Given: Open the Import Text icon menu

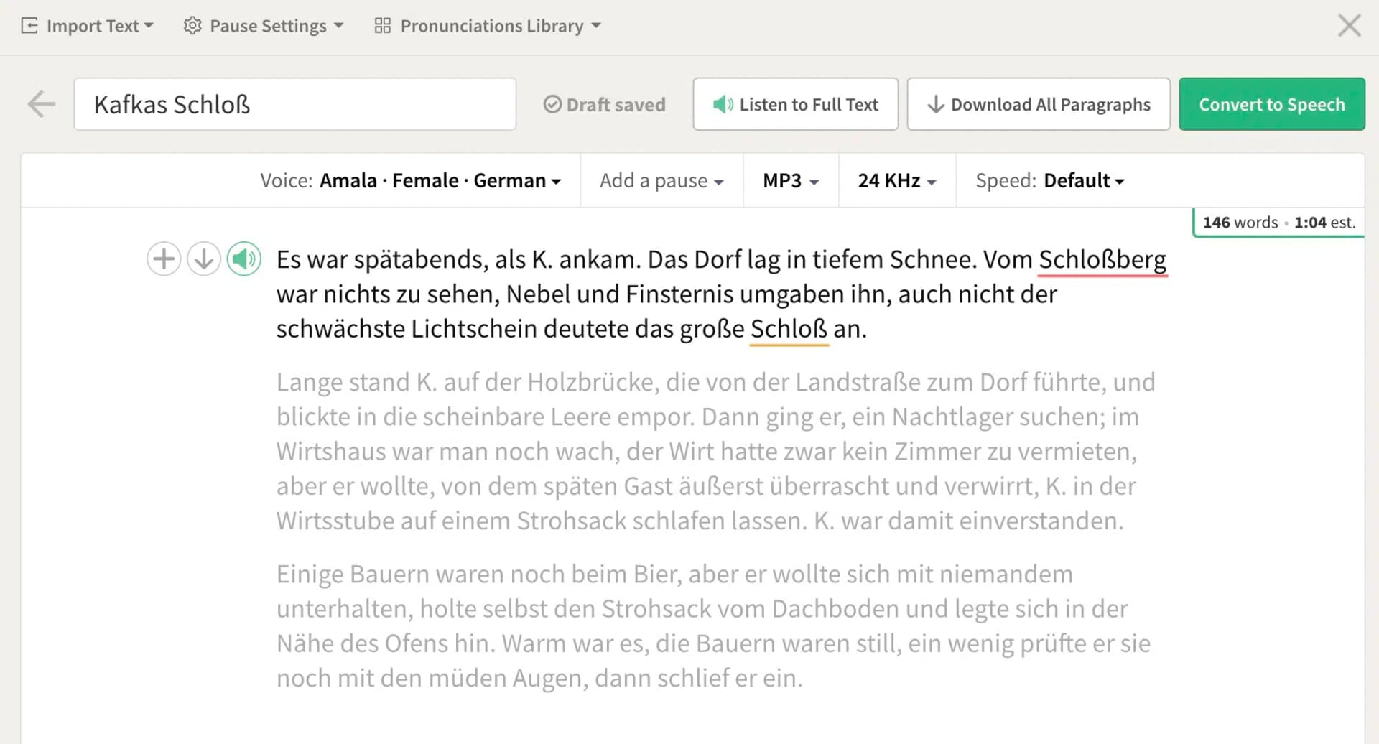Looking at the screenshot, I should coord(29,25).
